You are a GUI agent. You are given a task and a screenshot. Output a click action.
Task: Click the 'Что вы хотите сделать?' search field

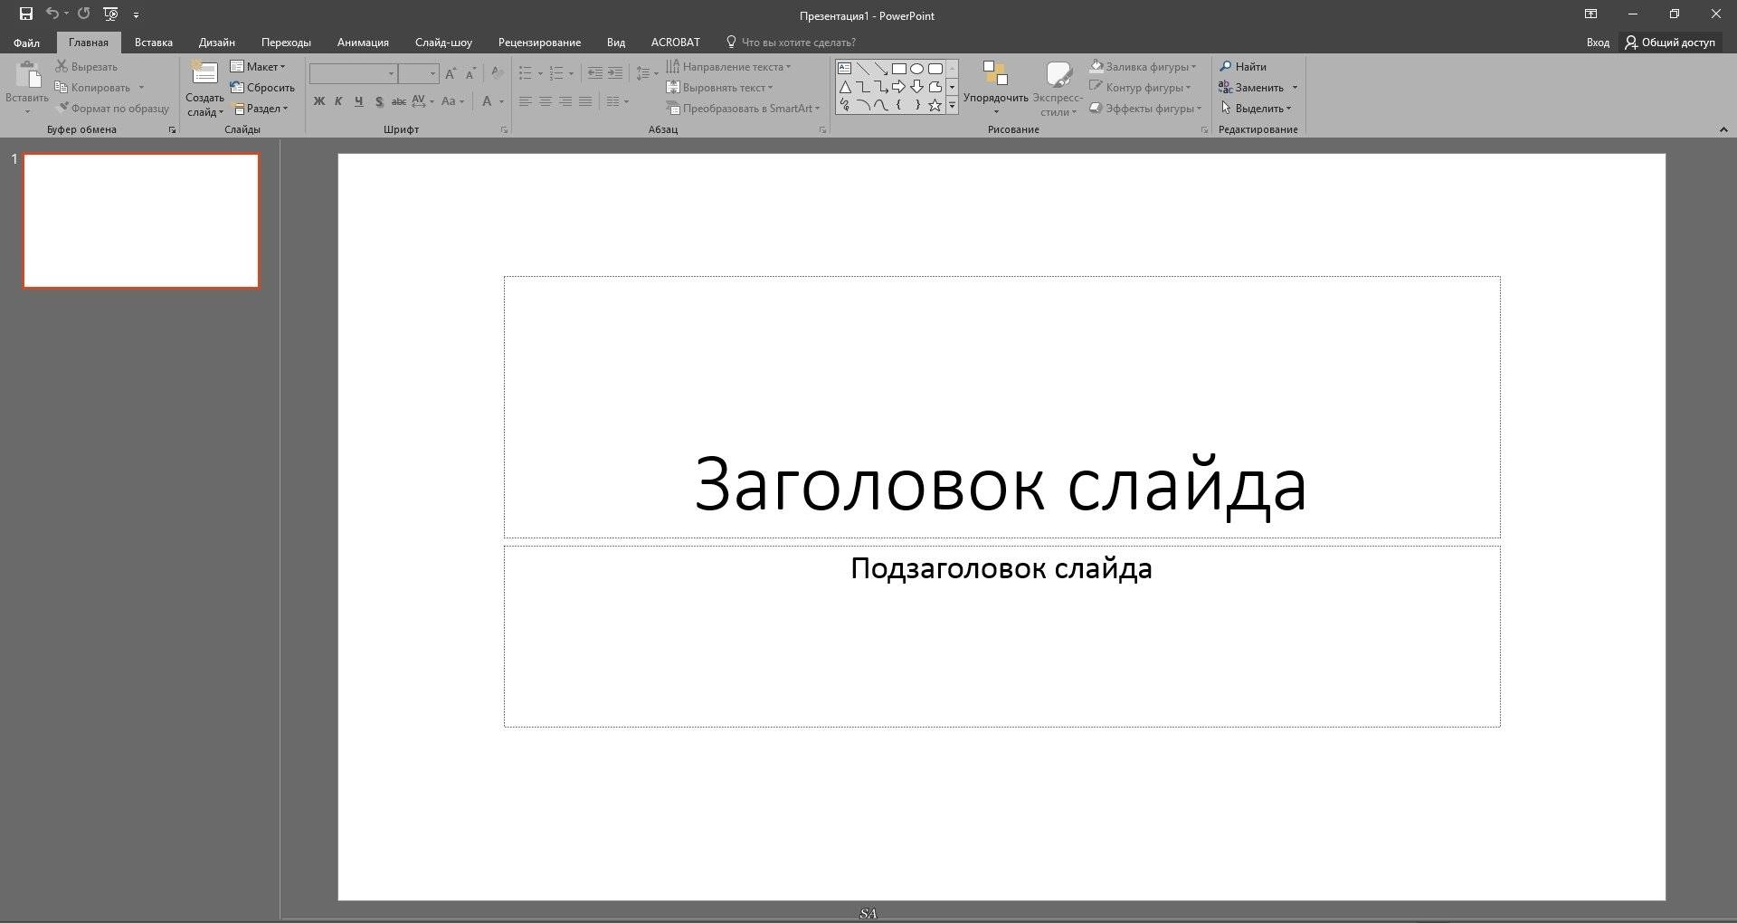(791, 43)
